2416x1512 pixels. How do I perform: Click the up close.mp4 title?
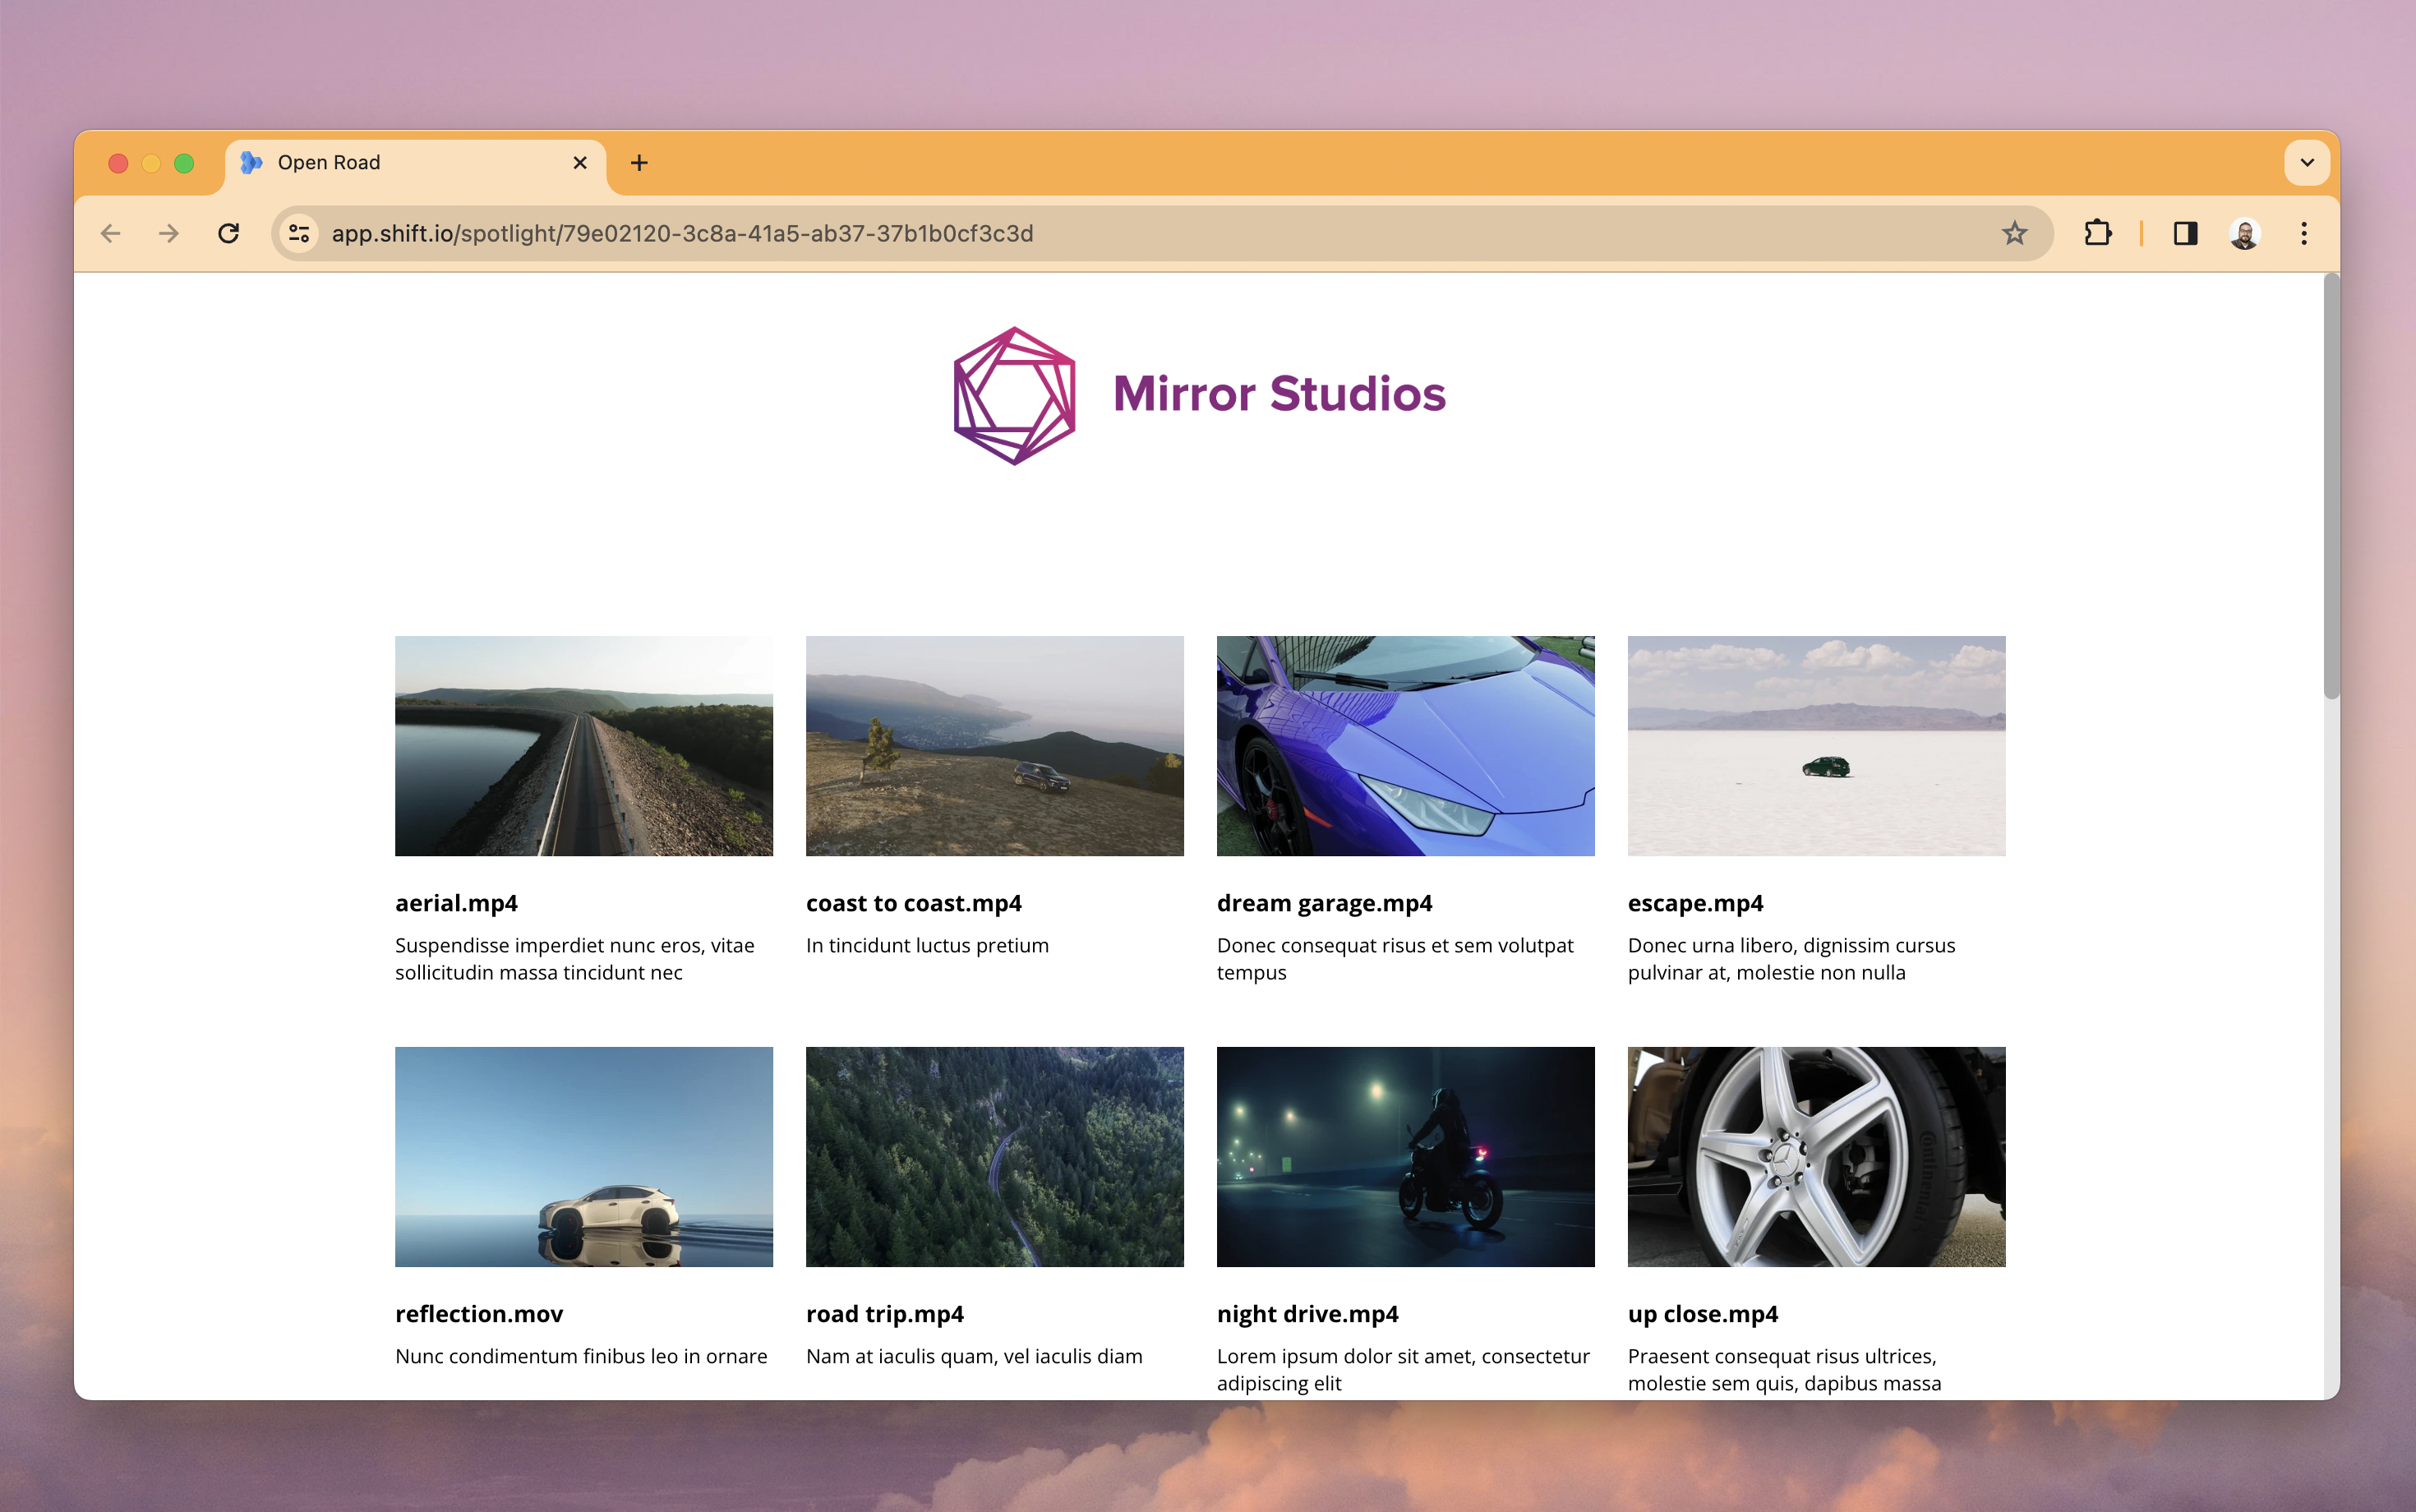pyautogui.click(x=1703, y=1314)
